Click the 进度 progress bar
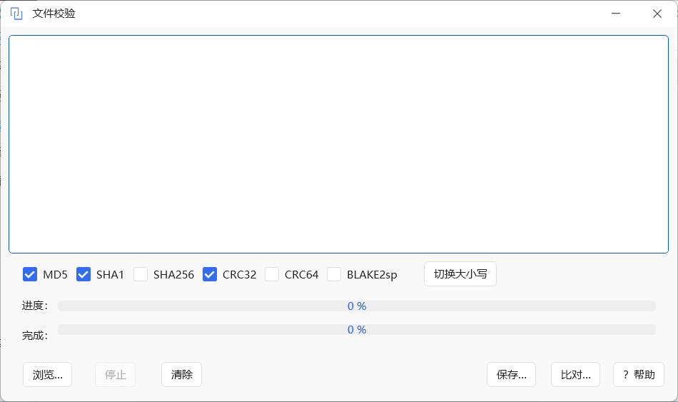Screen dimensions: 678x402 coord(357,306)
